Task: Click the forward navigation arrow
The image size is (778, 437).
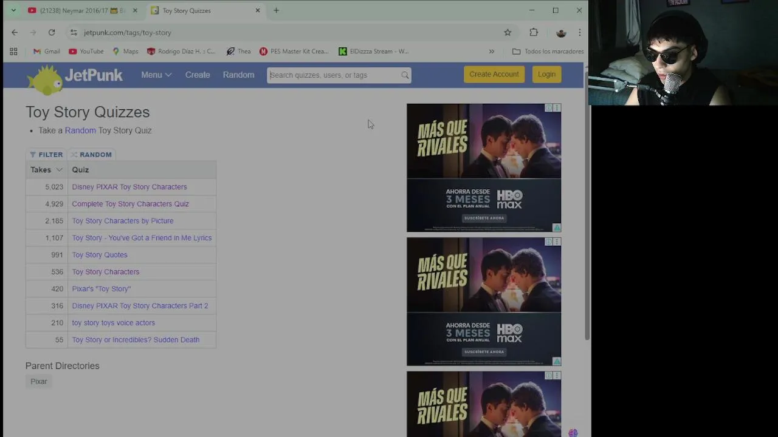Action: [33, 33]
